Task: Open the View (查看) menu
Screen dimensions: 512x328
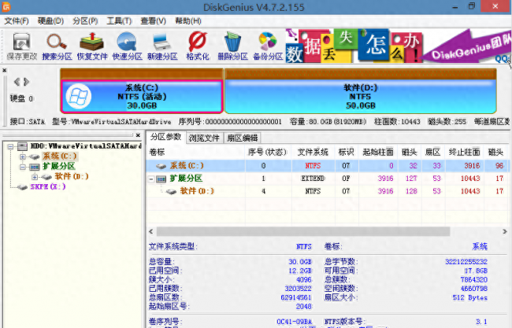Action: [153, 21]
